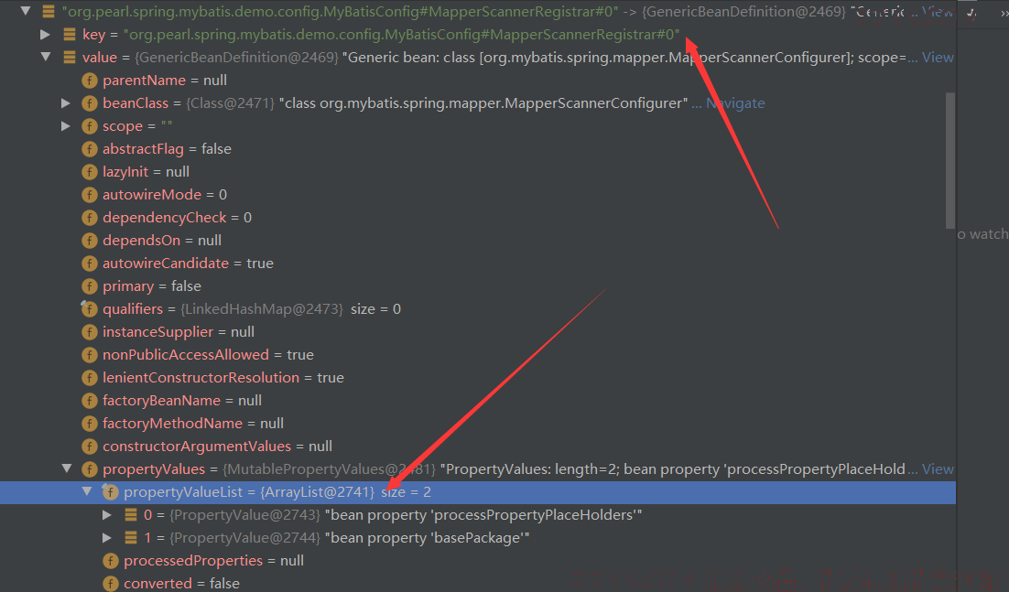Expand the key node
1009x592 pixels.
(x=45, y=34)
